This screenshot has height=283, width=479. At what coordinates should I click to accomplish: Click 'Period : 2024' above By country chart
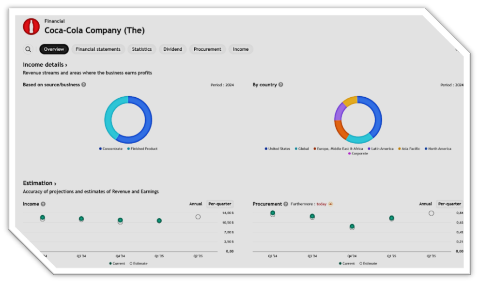click(452, 85)
